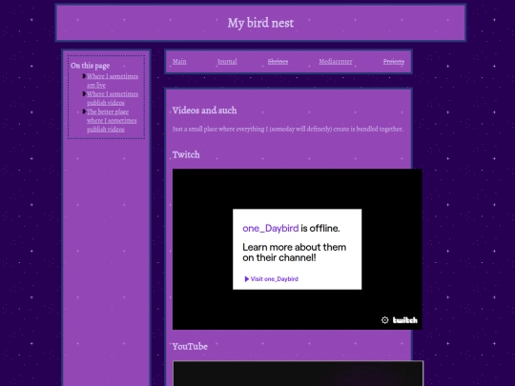Click the 'Videos and such' heading
Image resolution: width=515 pixels, height=386 pixels.
[204, 111]
